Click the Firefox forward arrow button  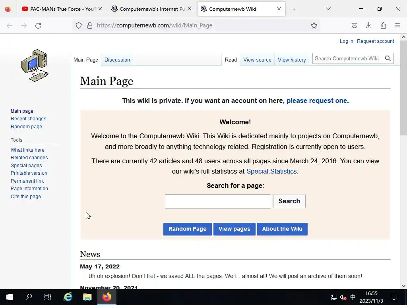[24, 25]
